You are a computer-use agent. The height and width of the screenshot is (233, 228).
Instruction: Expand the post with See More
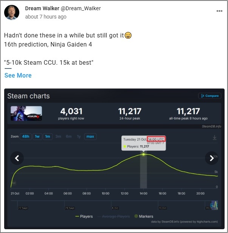click(x=18, y=75)
